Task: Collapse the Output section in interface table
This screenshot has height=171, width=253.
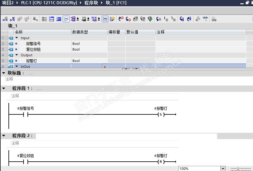Action: pyautogui.click(x=17, y=55)
